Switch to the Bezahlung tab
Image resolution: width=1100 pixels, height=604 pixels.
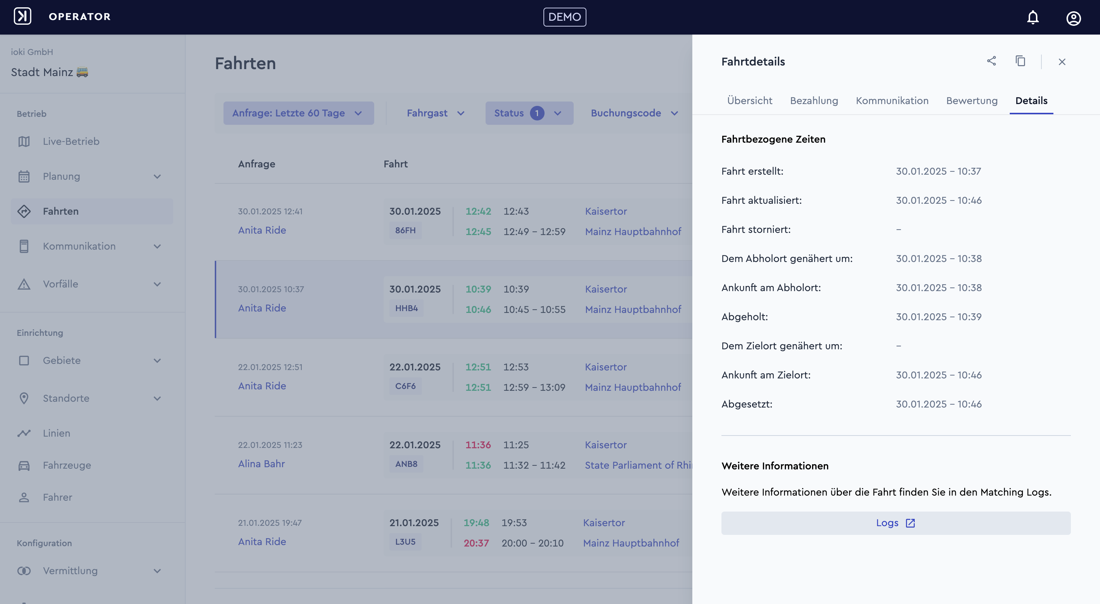[814, 101]
